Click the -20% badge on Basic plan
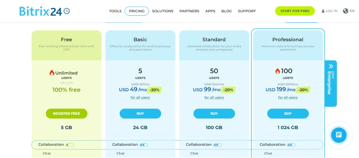The height and width of the screenshot is (158, 359). tap(155, 90)
